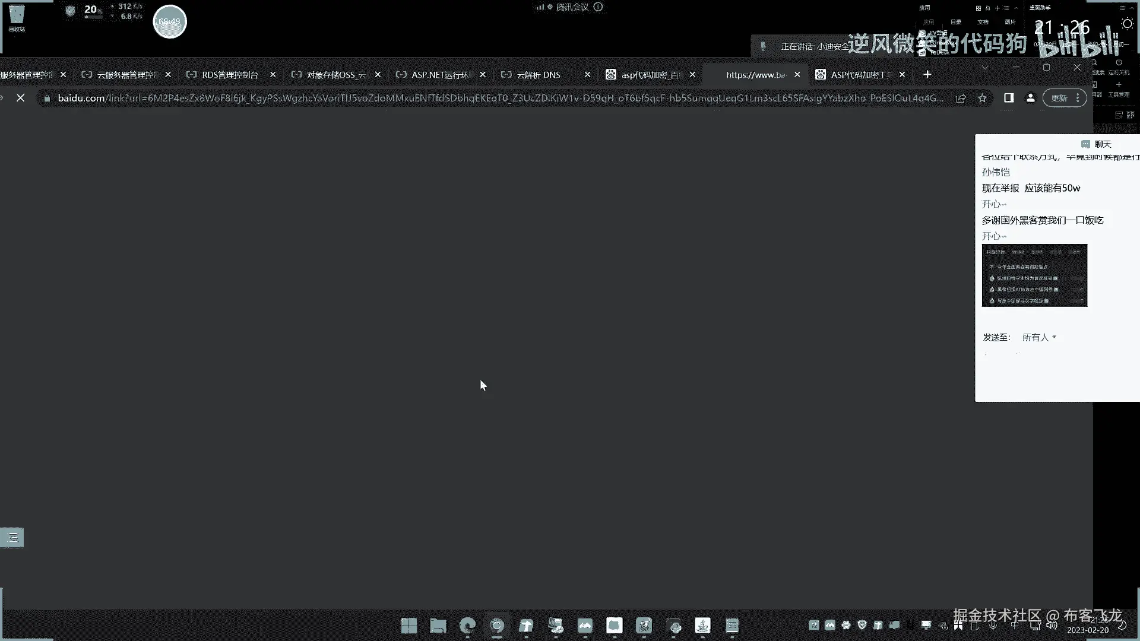
Task: Click the Windows Start button
Action: tap(409, 626)
